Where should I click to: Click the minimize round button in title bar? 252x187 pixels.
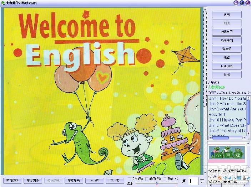pos(236,2)
